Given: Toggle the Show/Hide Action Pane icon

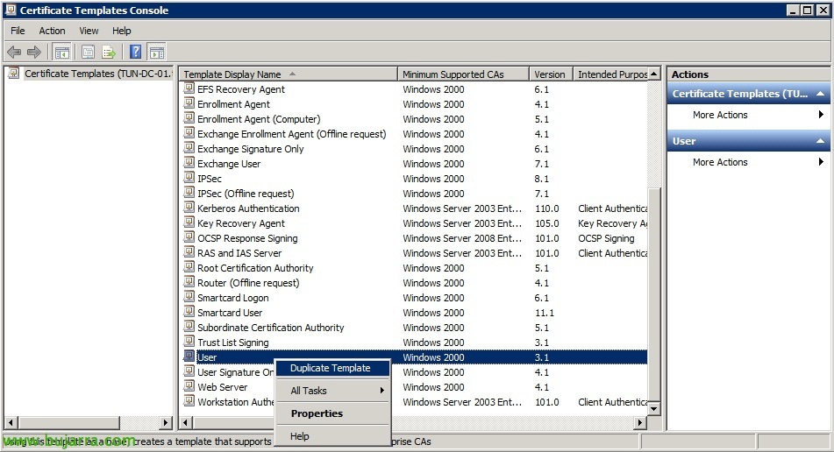Looking at the screenshot, I should pos(157,52).
